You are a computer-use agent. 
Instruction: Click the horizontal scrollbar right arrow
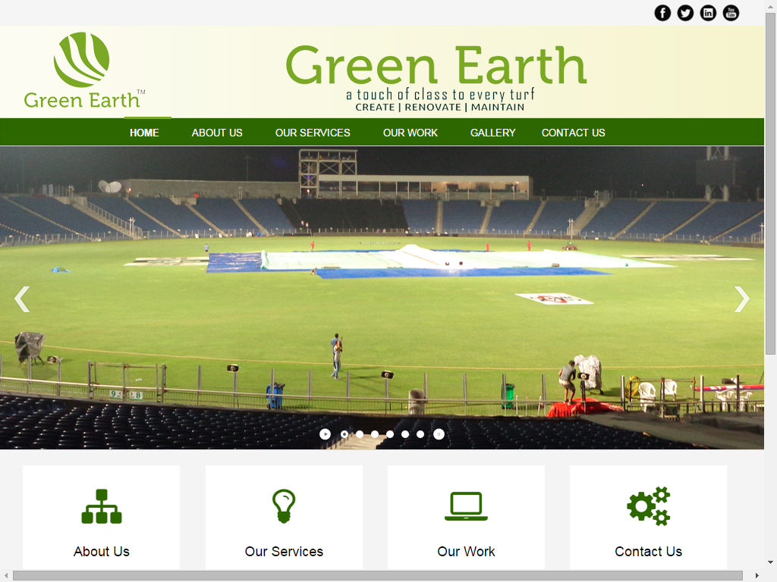(x=757, y=576)
